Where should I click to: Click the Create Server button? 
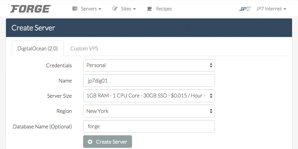click(108, 142)
